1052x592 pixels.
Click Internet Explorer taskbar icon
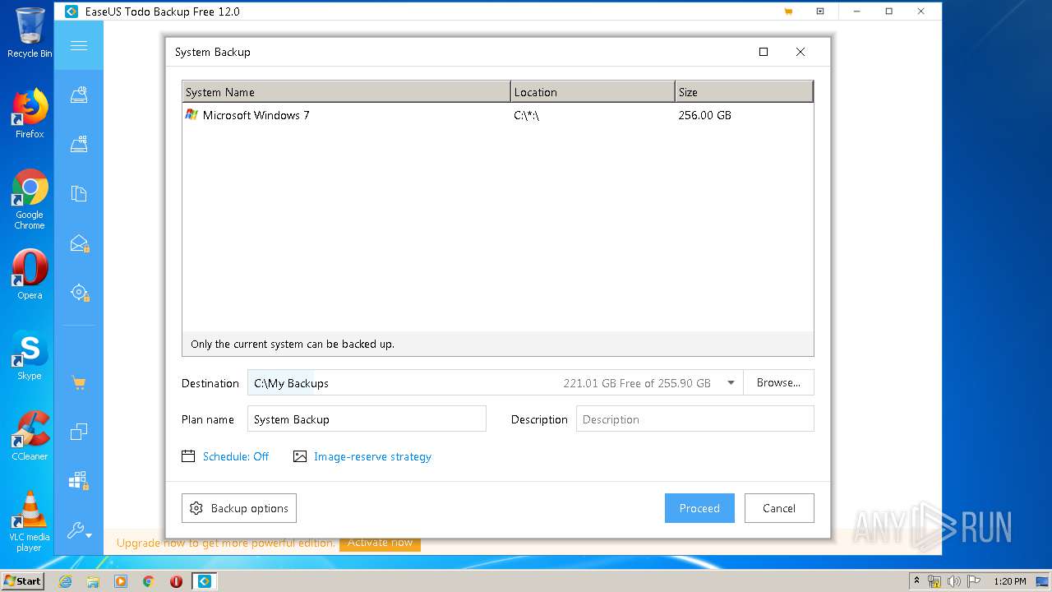point(65,581)
